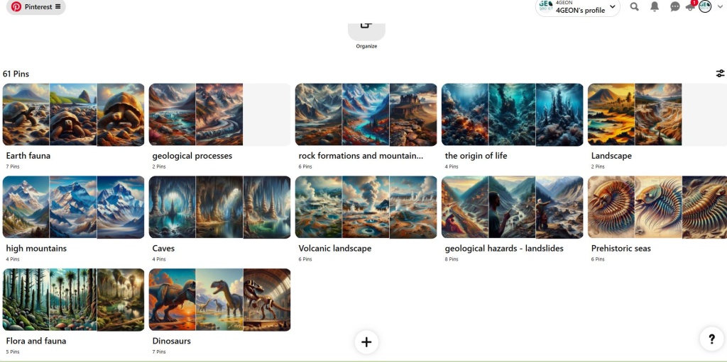Open the board filter sliders icon
This screenshot has width=727, height=362.
point(720,74)
